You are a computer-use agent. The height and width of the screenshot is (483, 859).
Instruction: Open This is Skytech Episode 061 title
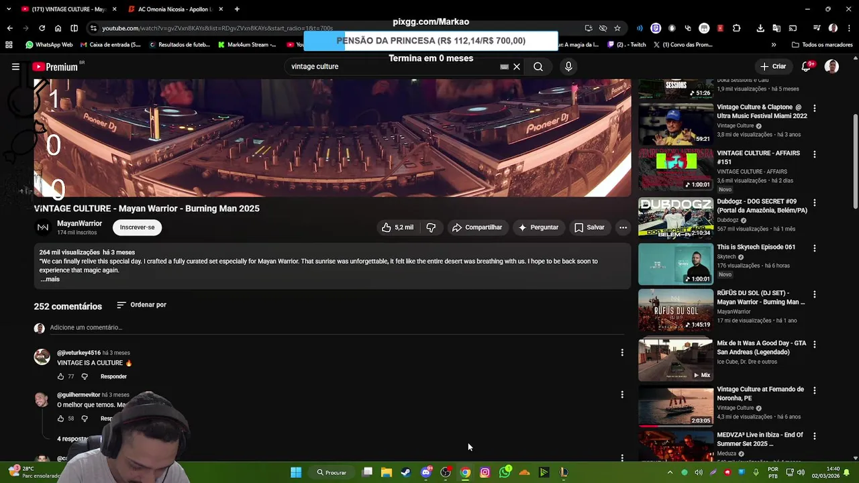pyautogui.click(x=756, y=247)
